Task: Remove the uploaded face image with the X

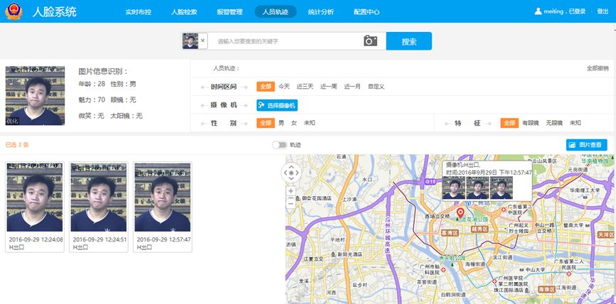Action: 203,41
